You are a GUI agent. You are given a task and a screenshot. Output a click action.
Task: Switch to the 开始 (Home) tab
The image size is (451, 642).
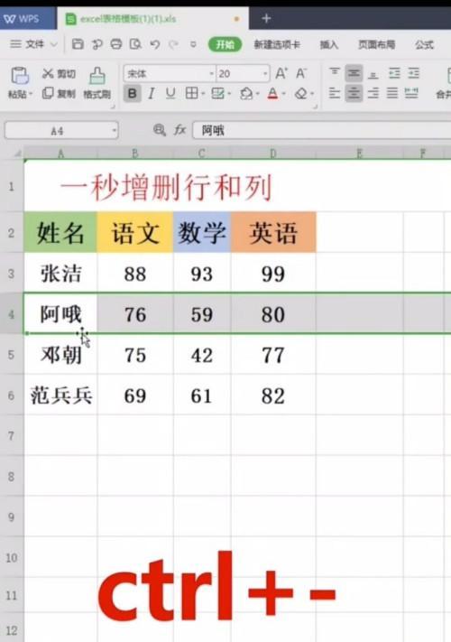pos(225,44)
